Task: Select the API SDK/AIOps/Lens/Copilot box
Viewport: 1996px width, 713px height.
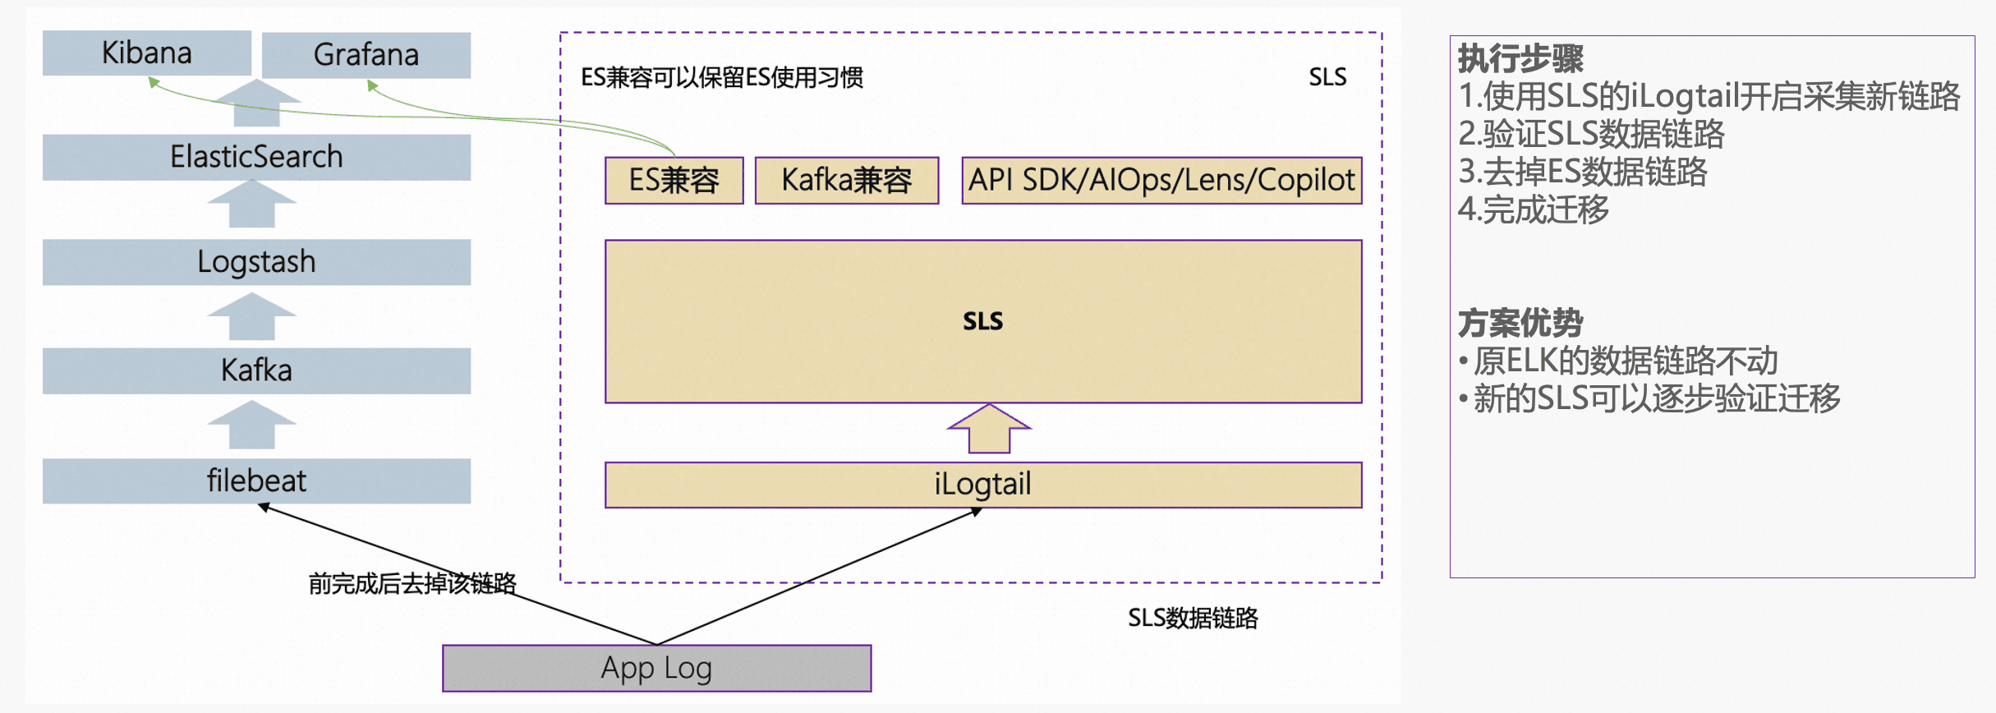Action: pos(1161,180)
